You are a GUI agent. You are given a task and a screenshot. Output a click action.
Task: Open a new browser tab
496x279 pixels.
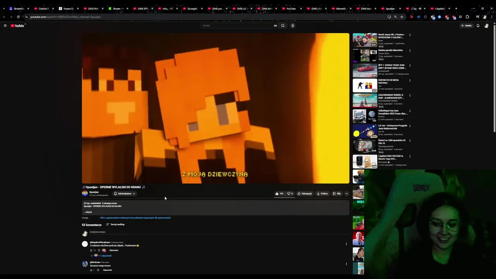(x=456, y=9)
